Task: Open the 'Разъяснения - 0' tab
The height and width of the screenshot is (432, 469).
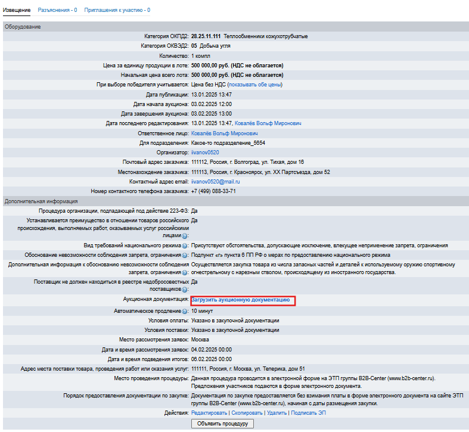Action: click(57, 10)
